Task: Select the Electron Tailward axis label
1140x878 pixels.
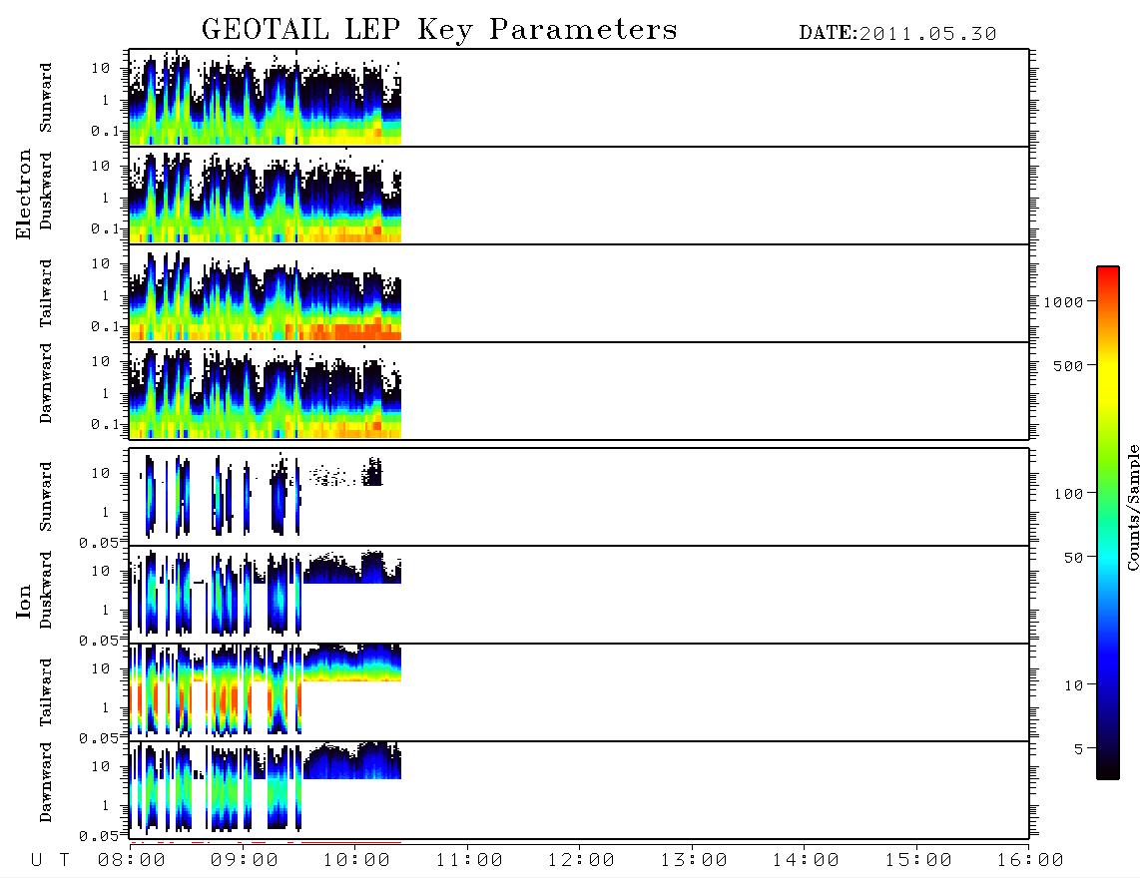Action: pyautogui.click(x=46, y=293)
